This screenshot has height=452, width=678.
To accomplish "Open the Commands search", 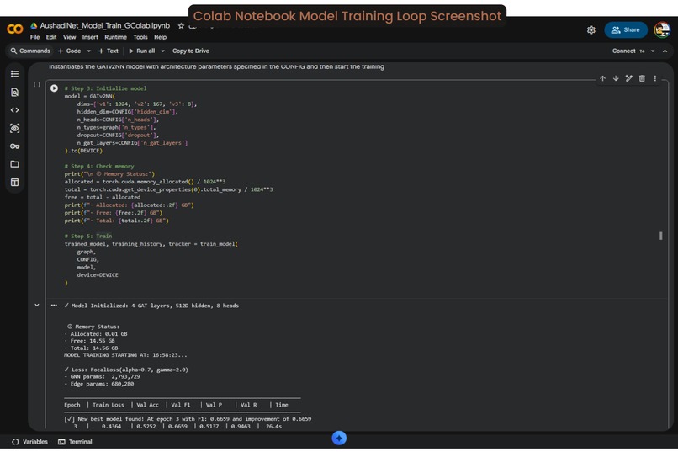I will (30, 51).
